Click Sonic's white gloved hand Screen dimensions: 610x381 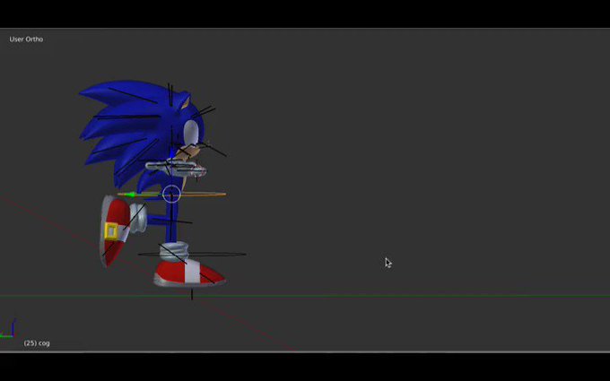point(176,169)
